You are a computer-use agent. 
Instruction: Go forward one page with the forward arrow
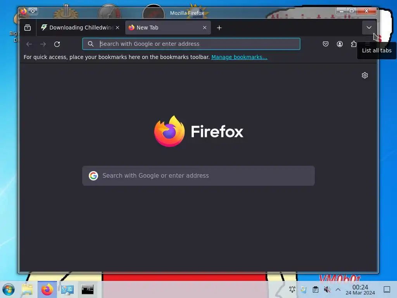tap(43, 44)
